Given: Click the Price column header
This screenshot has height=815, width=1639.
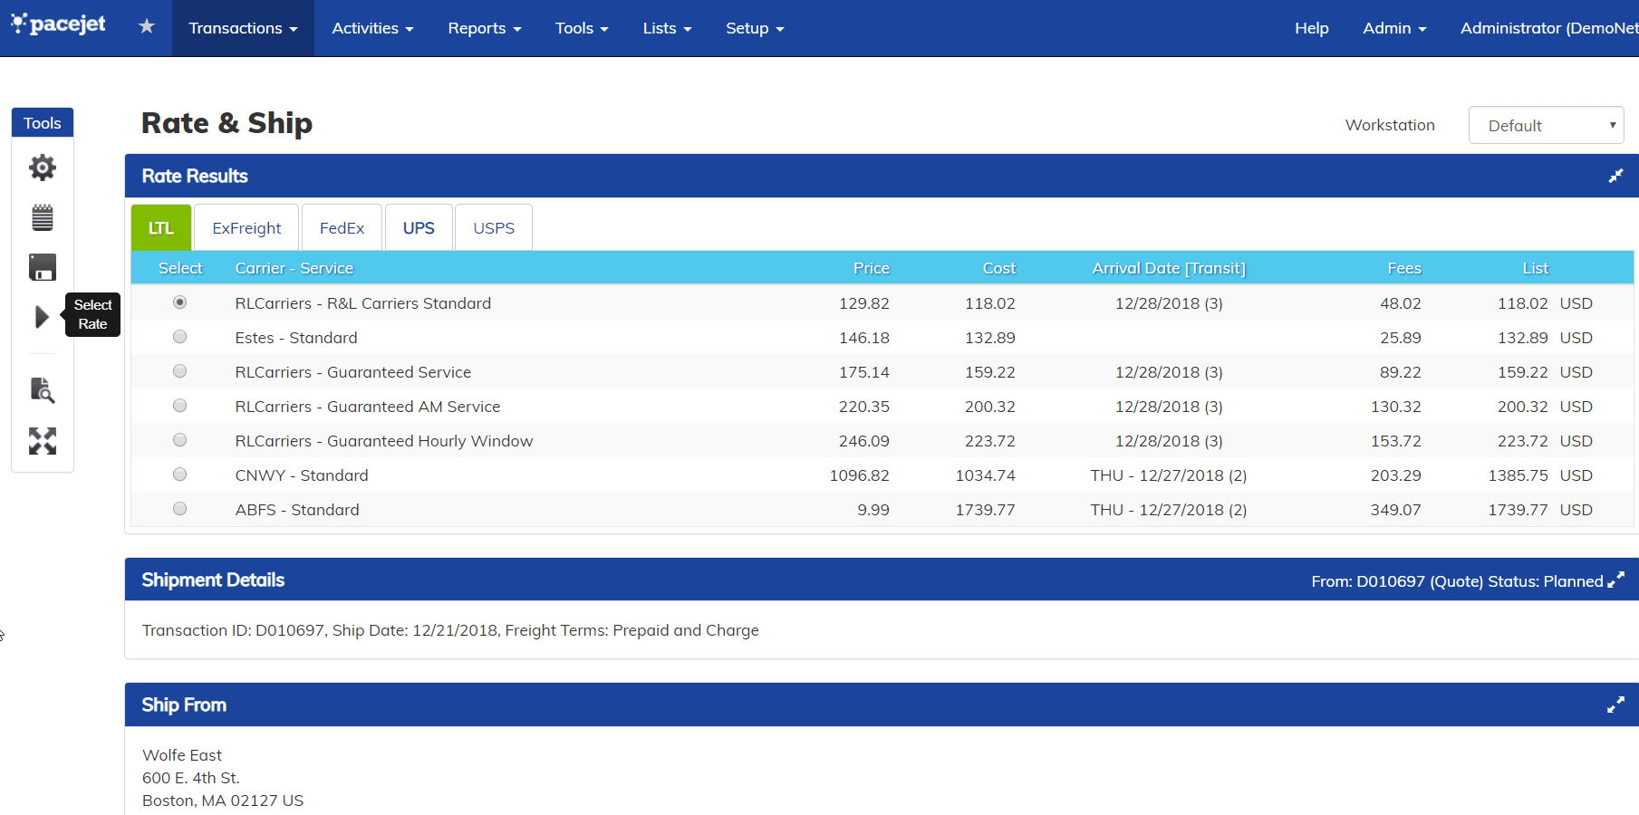Looking at the screenshot, I should (872, 268).
